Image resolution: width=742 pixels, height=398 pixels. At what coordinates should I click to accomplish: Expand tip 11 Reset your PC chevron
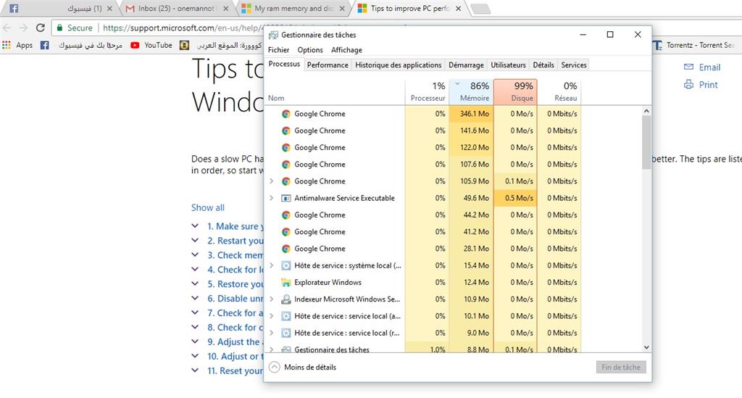195,370
